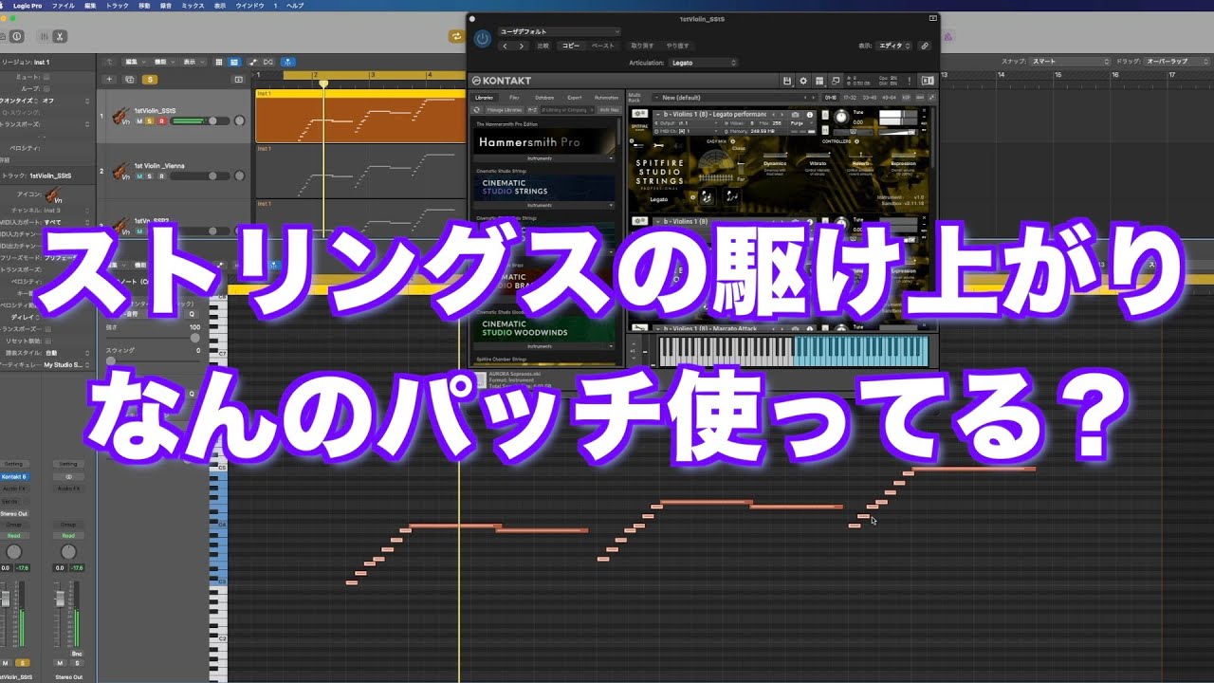Click the Read automation button on 1stViolin_SStS strip
The height and width of the screenshot is (683, 1214).
click(14, 536)
